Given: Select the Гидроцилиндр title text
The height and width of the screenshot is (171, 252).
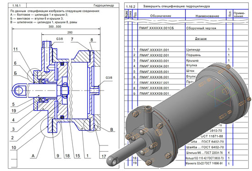Looking at the screenshot, I should 104,5.
